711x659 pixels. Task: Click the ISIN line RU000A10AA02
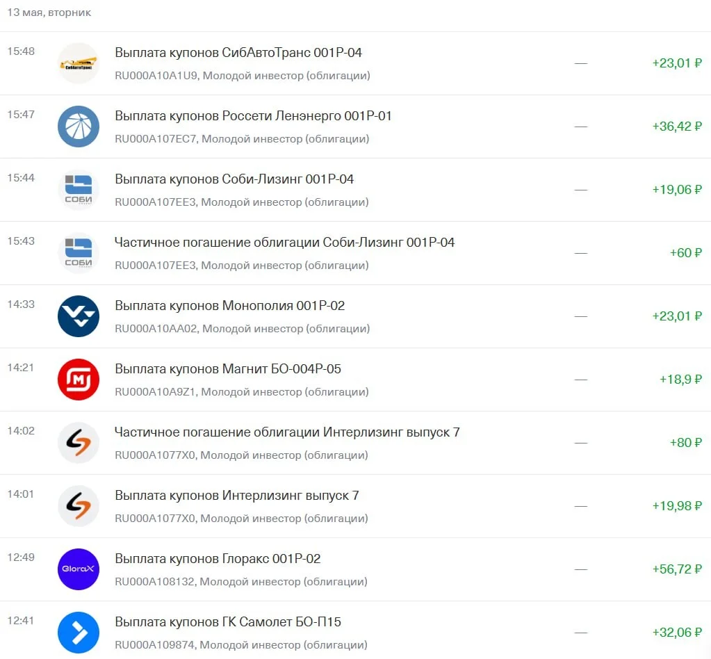point(242,329)
